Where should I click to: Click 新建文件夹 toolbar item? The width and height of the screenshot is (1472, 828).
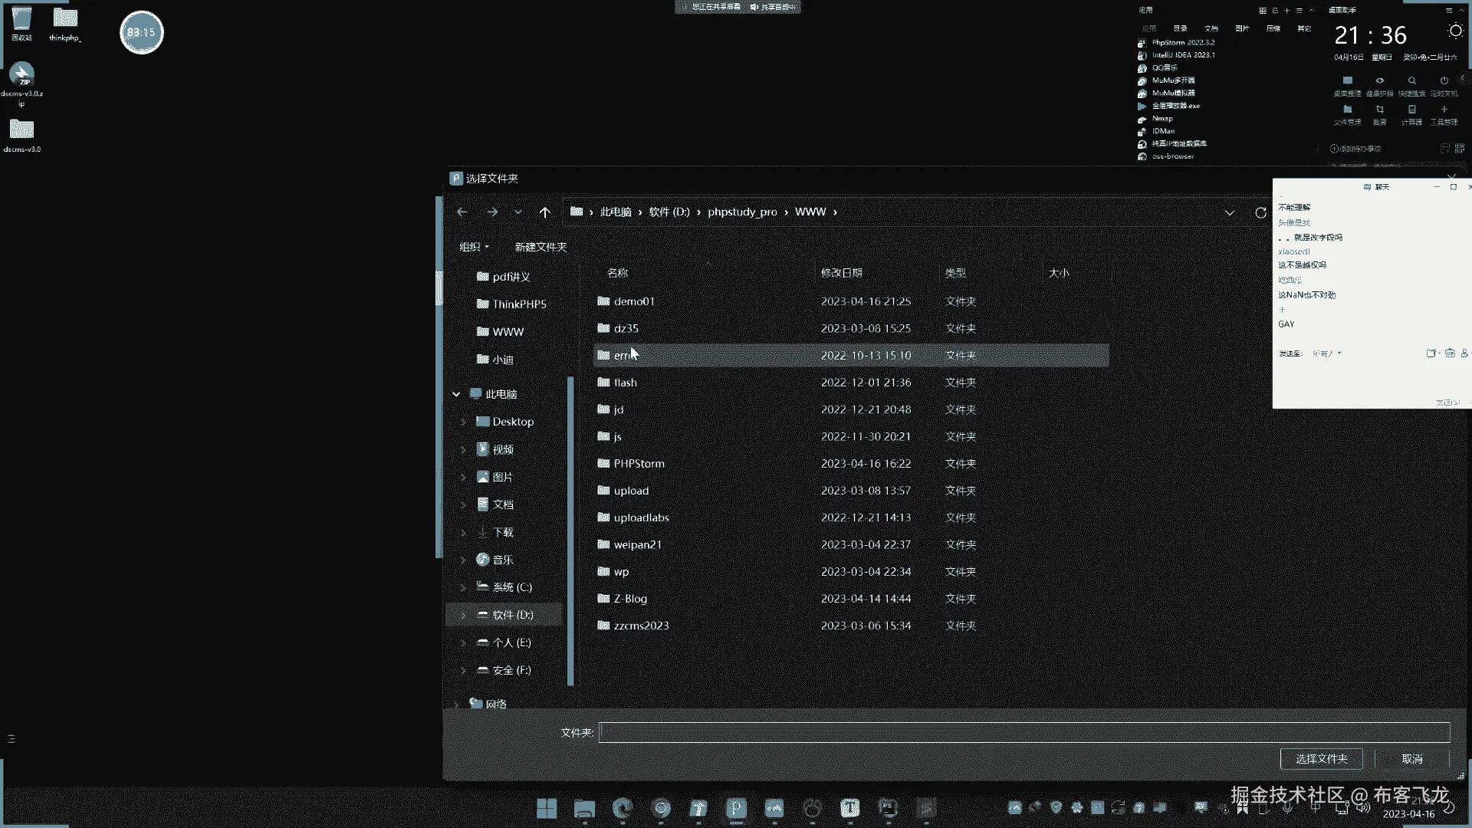(540, 247)
